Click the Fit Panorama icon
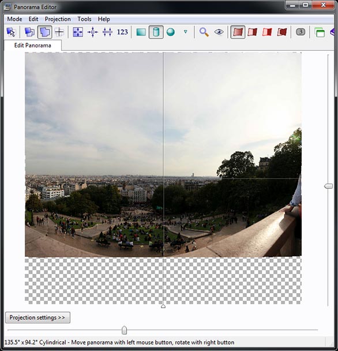Viewport: 338px width, 351px height. 78,32
